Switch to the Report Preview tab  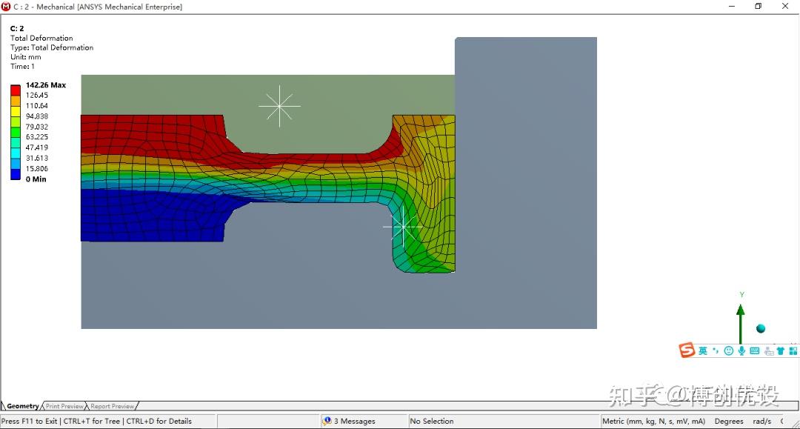(111, 406)
